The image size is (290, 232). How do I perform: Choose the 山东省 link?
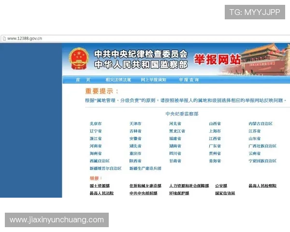255,138
